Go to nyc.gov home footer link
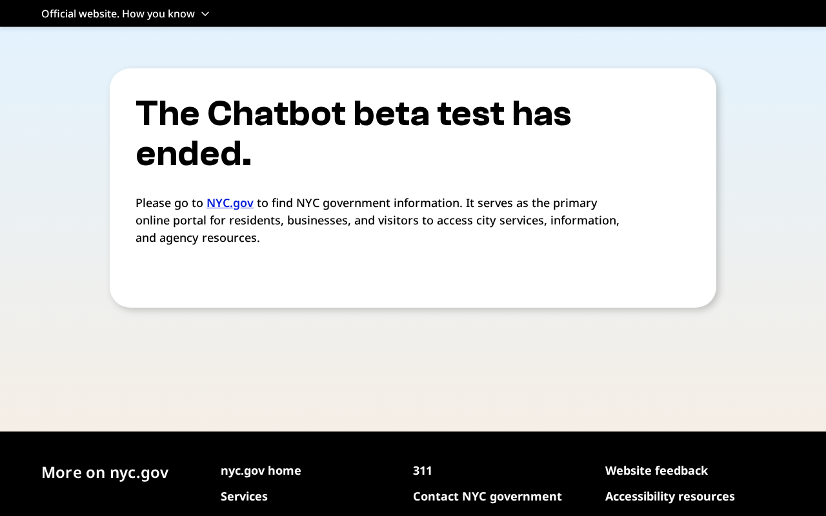Image resolution: width=826 pixels, height=516 pixels. (x=261, y=471)
